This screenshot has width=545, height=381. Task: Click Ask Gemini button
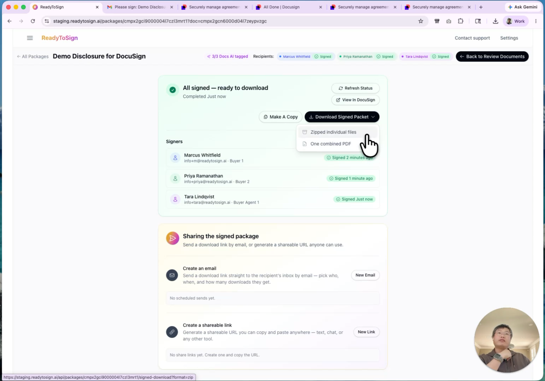523,7
